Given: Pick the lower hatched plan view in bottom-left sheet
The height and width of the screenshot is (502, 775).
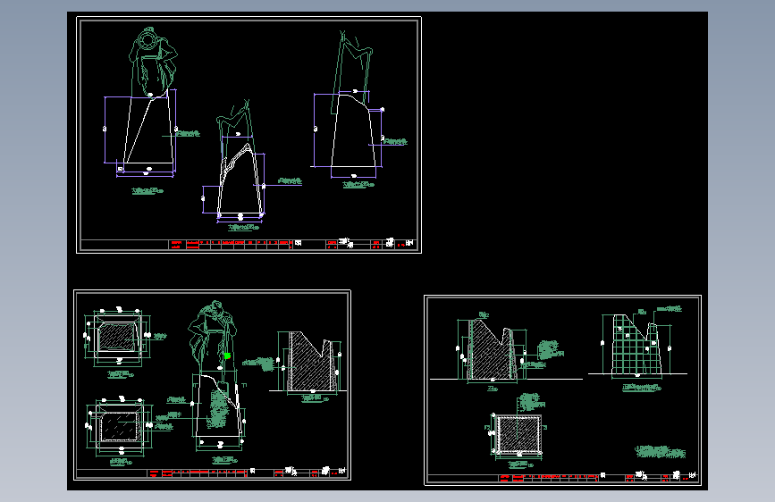Looking at the screenshot, I should pyautogui.click(x=119, y=426).
